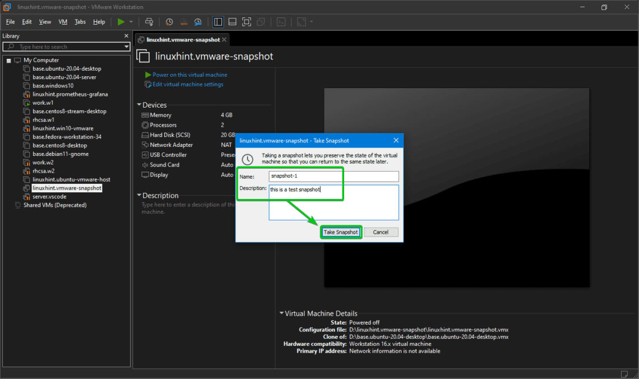
Task: Cancel the Take Snapshot dialog
Action: click(x=381, y=232)
